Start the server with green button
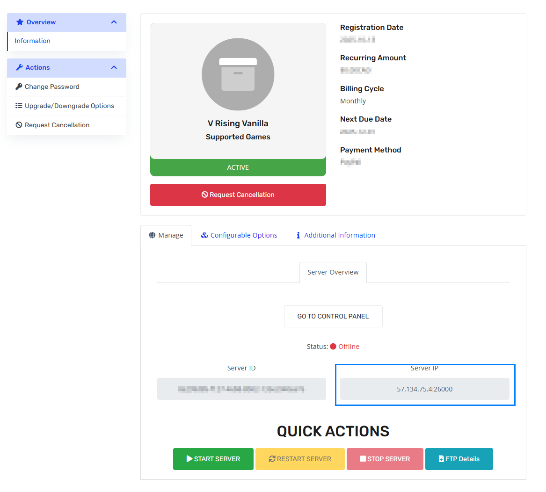Viewport: 546px width, 492px height. (213, 459)
